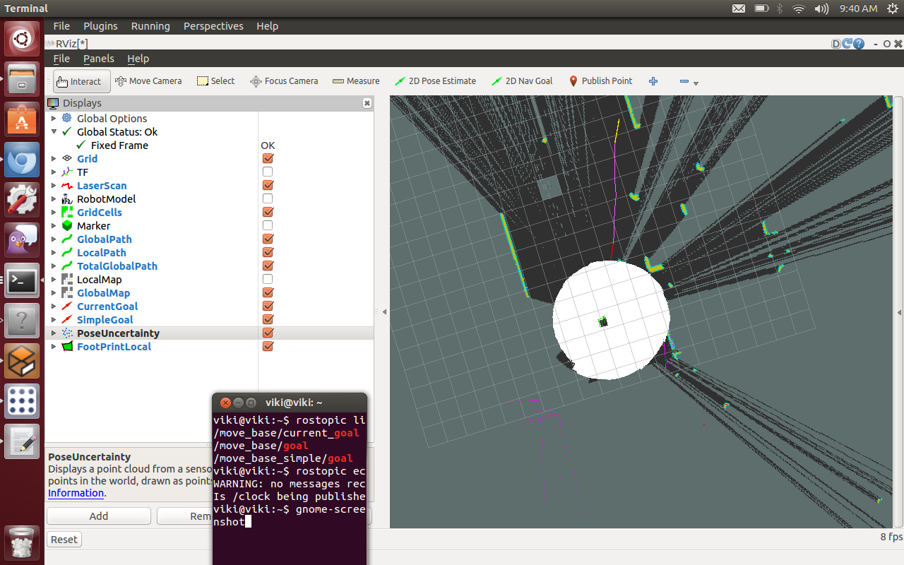Viewport: 904px width, 565px height.
Task: Expand the Grid display node
Action: [54, 158]
